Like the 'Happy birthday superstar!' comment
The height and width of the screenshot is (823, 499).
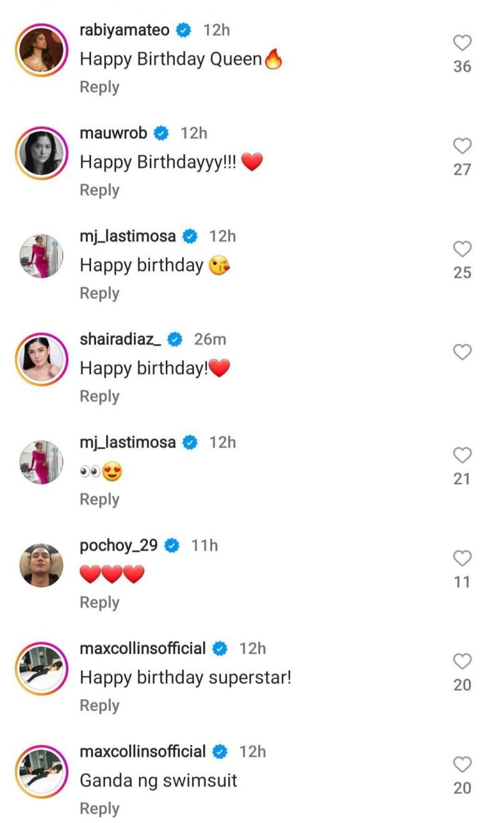coord(462,661)
